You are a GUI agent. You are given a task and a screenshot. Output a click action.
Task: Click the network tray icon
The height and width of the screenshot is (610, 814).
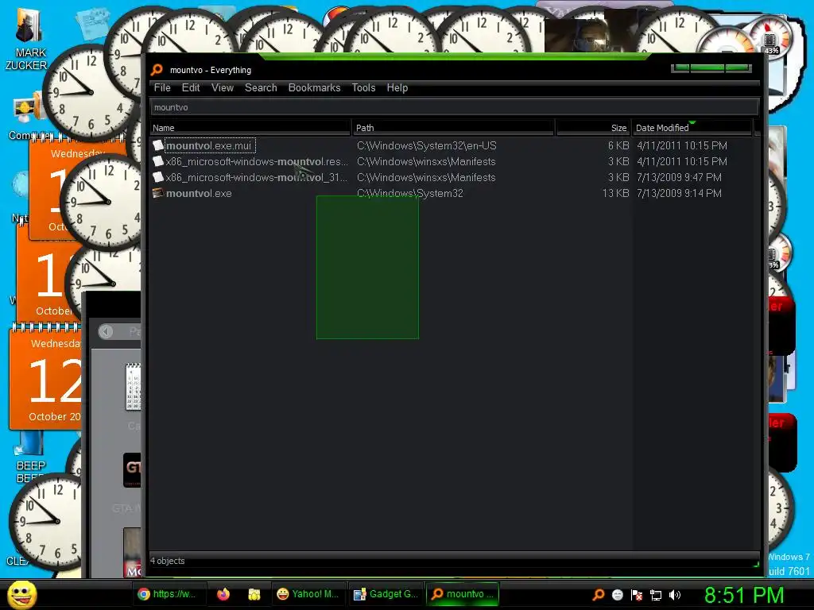(656, 595)
